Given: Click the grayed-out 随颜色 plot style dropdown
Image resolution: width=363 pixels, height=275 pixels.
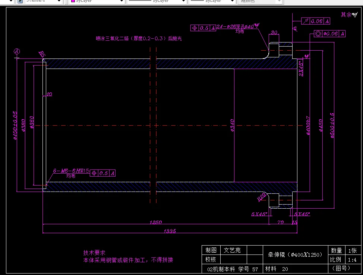Looking at the screenshot, I should (x=260, y=1).
